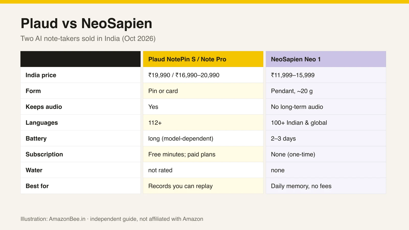Select the subtitle "Two AI note-takers sold in India (Oct 2026)"
This screenshot has width=409, height=230.
coord(88,39)
